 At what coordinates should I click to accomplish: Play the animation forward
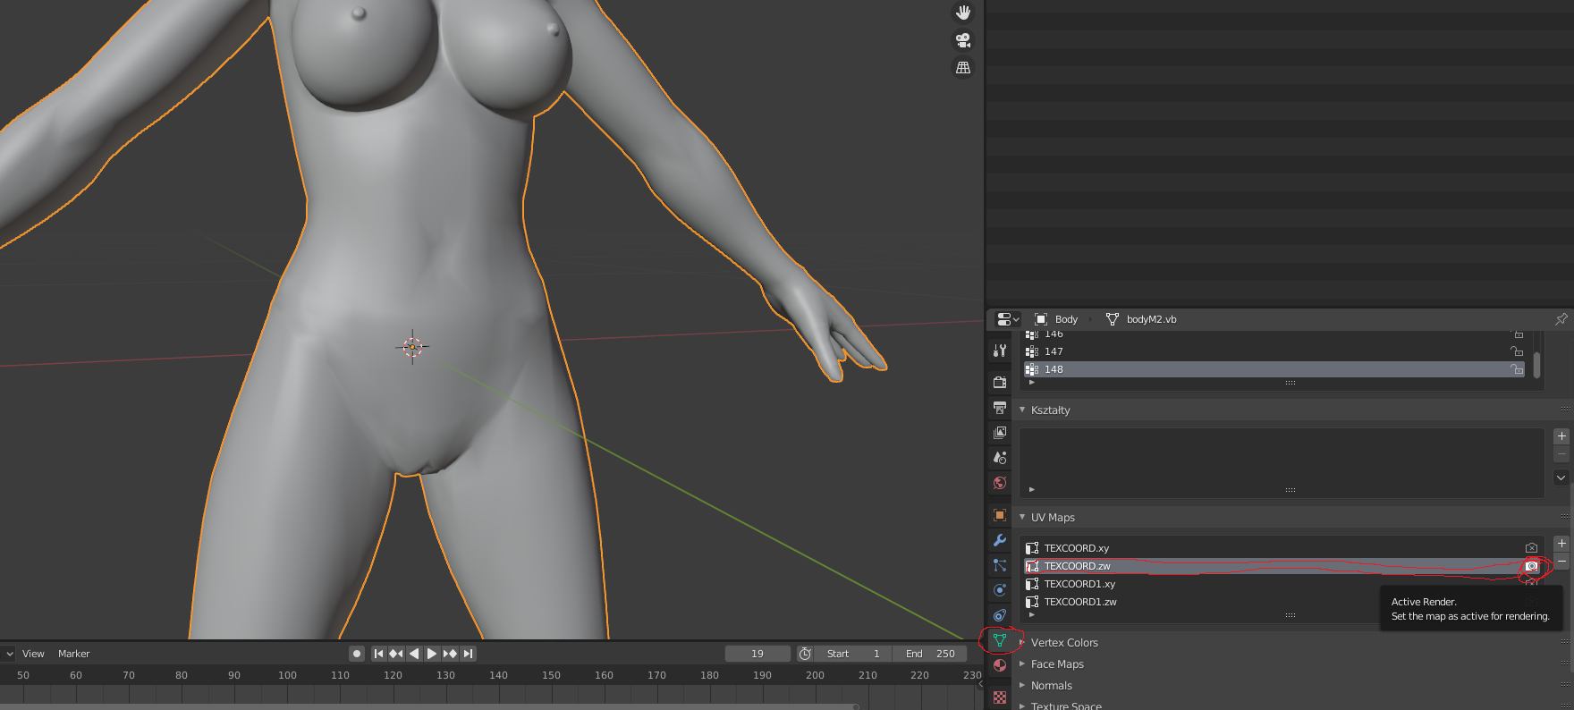pyautogui.click(x=432, y=654)
